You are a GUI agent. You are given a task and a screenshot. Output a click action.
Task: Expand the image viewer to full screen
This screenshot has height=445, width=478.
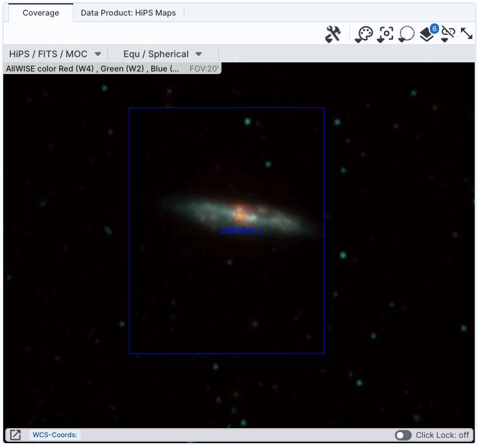point(466,34)
